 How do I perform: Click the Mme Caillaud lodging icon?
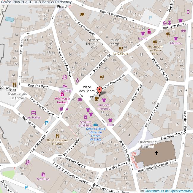[95, 125]
